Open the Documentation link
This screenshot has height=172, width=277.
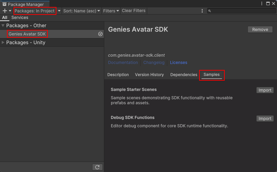pos(123,63)
